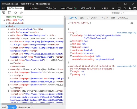Toggle the DOM element highlighting box icon
This screenshot has width=137, height=109.
pyautogui.click(x=10, y=13)
